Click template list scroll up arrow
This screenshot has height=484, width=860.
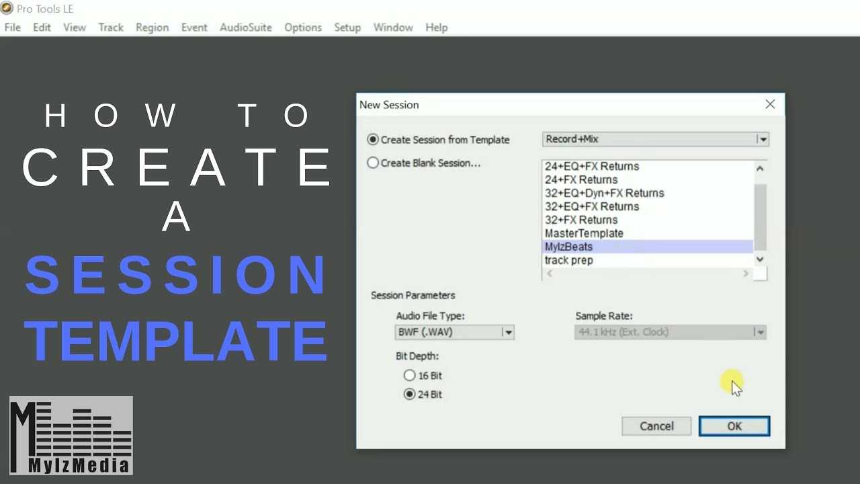(x=760, y=169)
